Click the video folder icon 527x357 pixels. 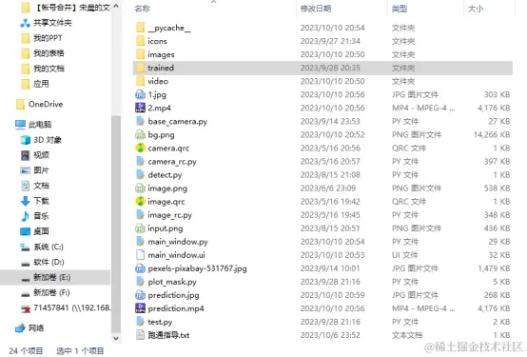[140, 81]
